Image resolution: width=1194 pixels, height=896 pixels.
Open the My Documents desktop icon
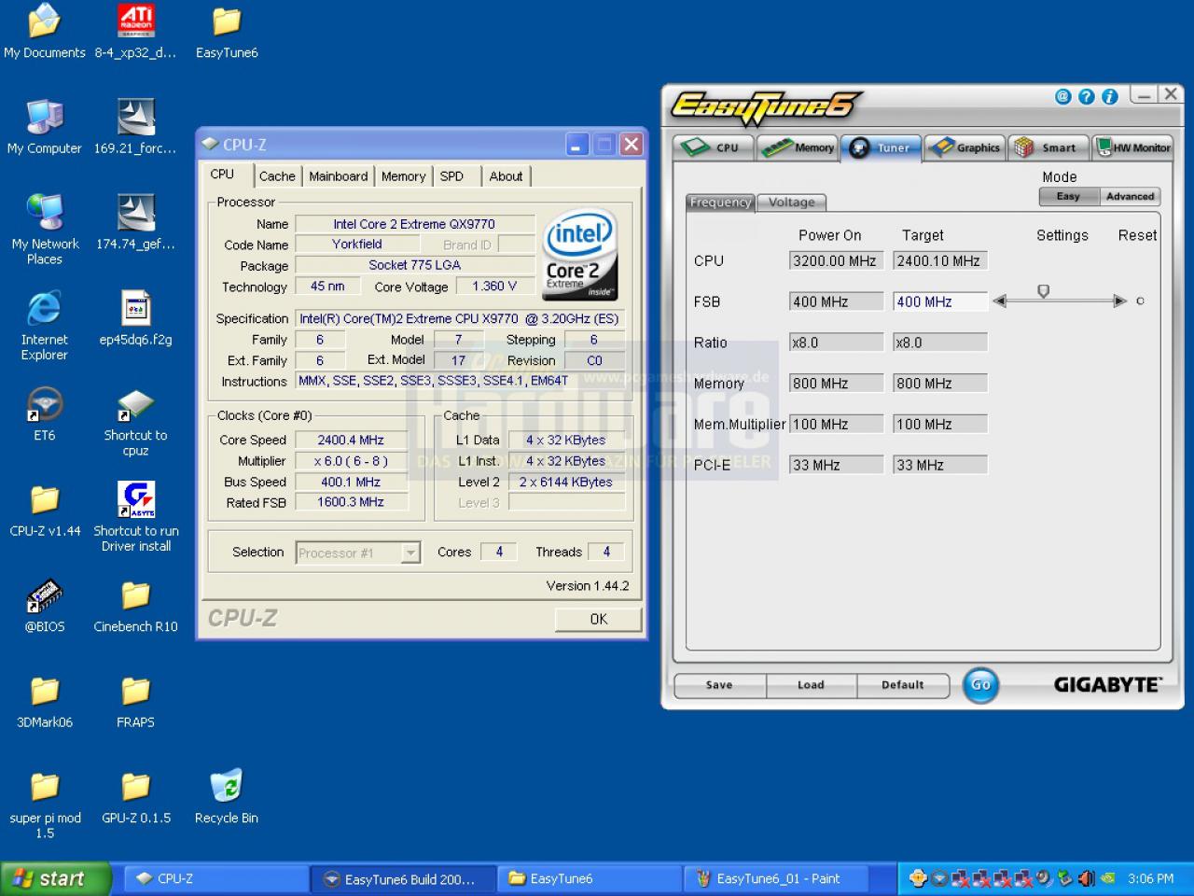coord(44,33)
